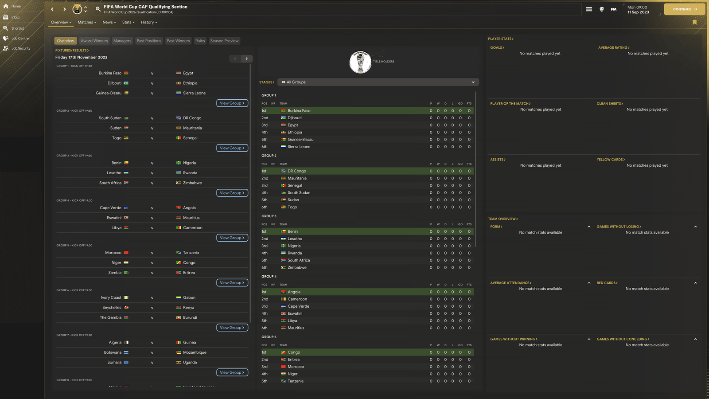Collapse the Red Cards panel
The width and height of the screenshot is (709, 399).
695,283
